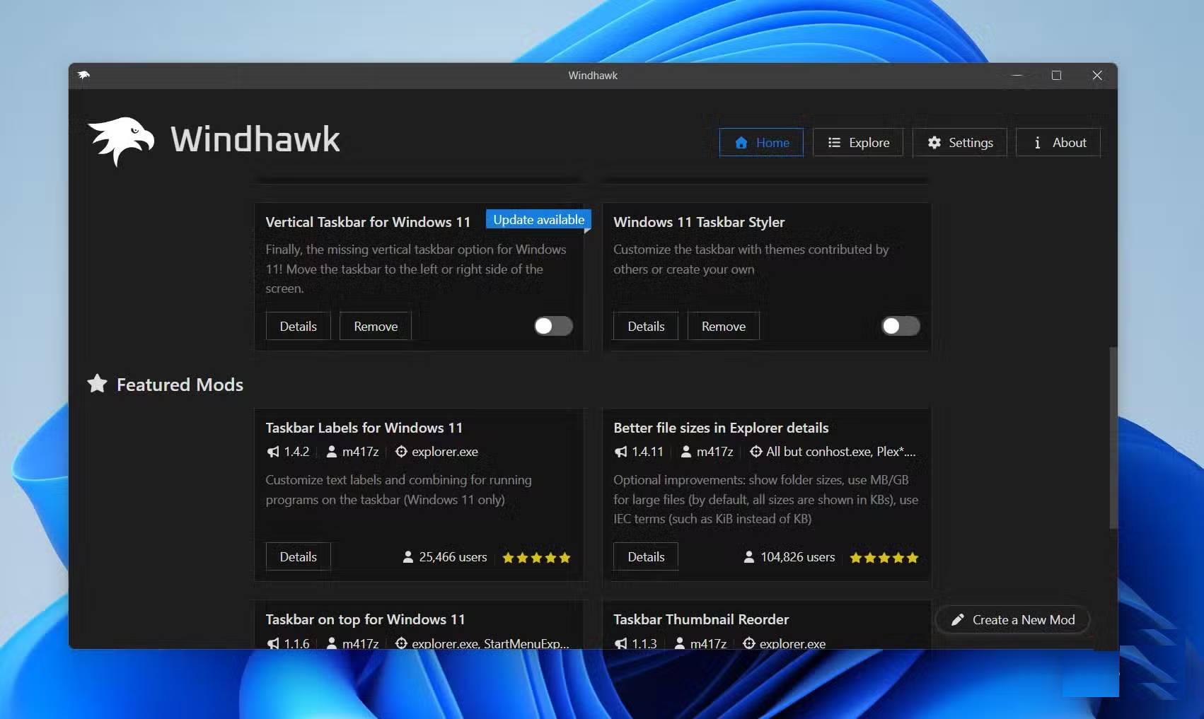Click the Vertical Taskbar for Windows 11 title
The width and height of the screenshot is (1204, 719).
368,222
